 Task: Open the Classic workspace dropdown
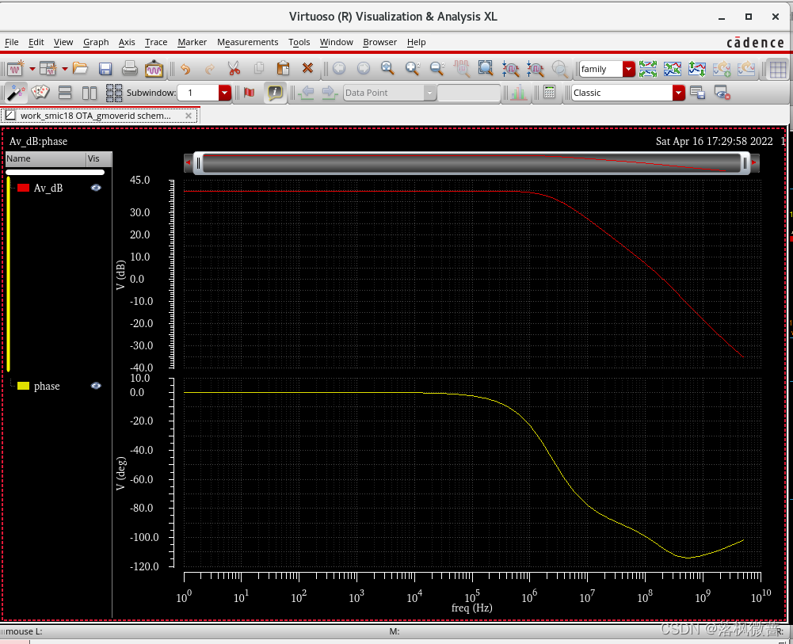click(678, 93)
